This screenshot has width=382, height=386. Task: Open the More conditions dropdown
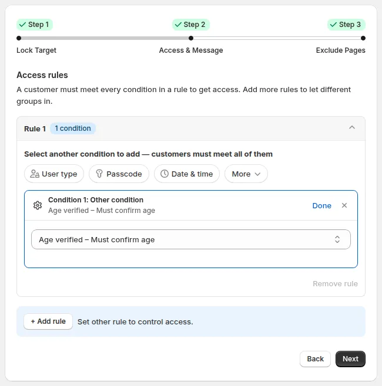[246, 174]
